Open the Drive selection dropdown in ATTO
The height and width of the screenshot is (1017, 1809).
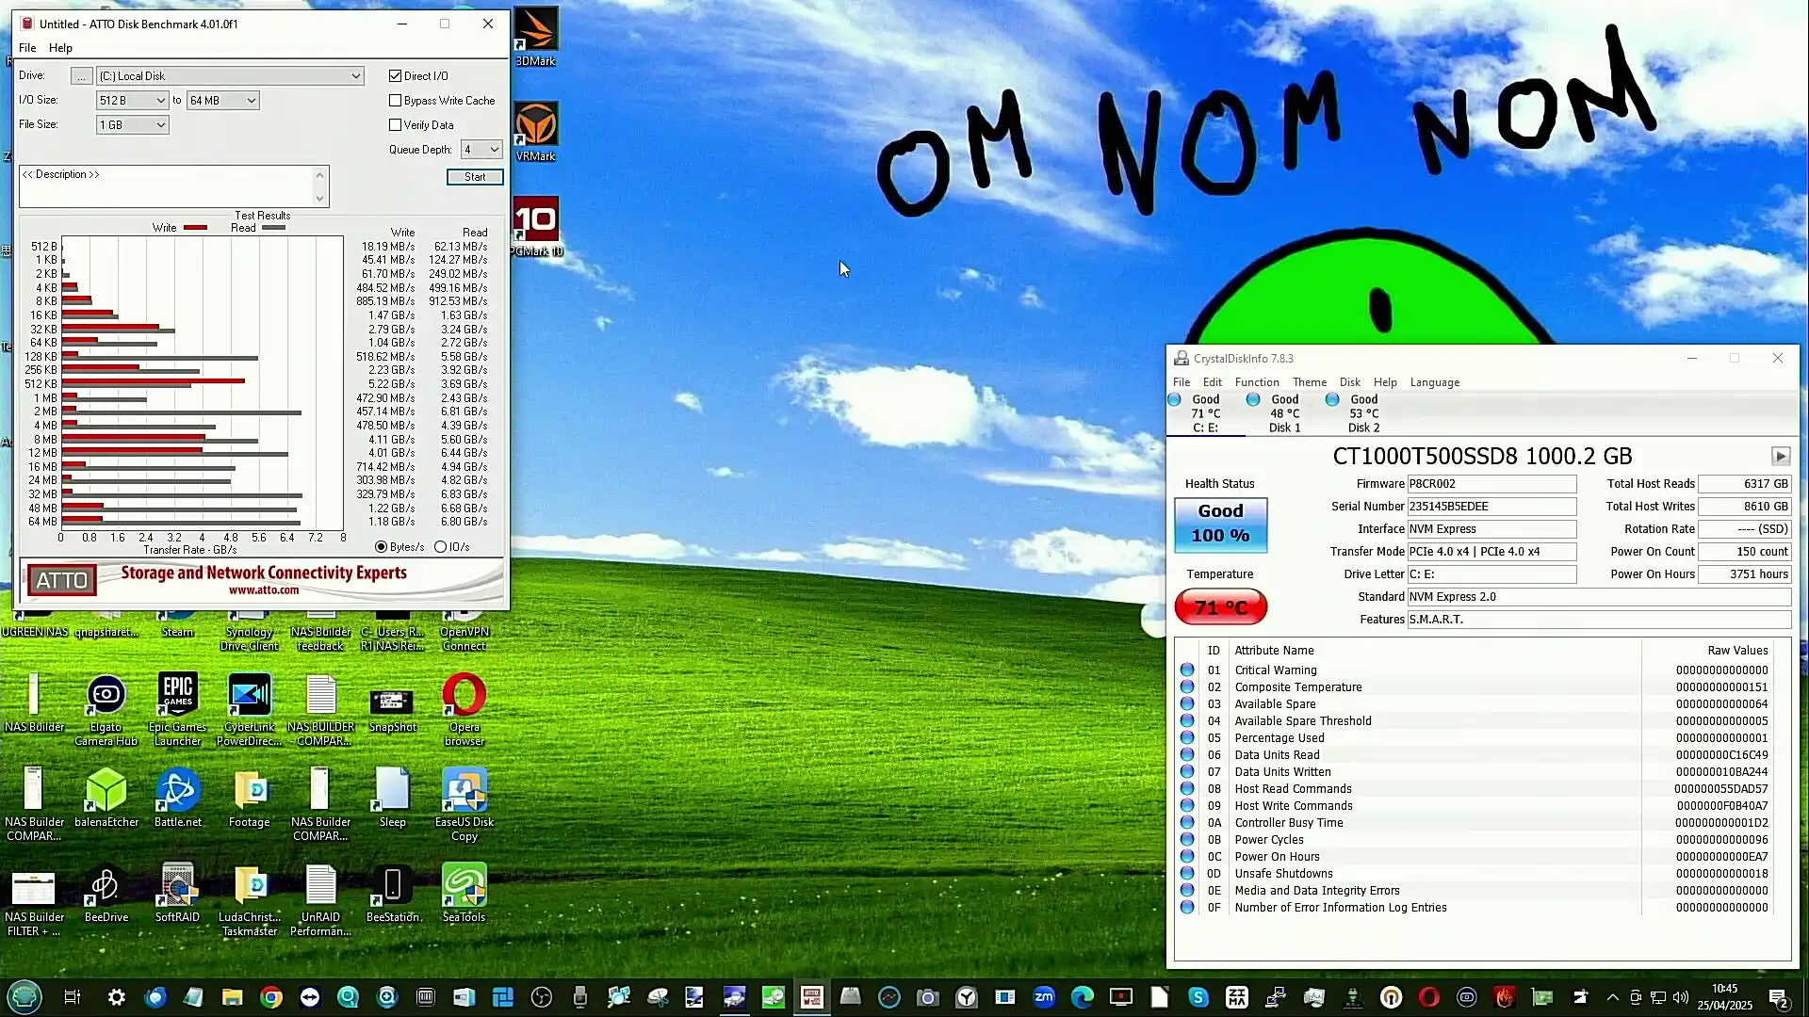coord(230,76)
